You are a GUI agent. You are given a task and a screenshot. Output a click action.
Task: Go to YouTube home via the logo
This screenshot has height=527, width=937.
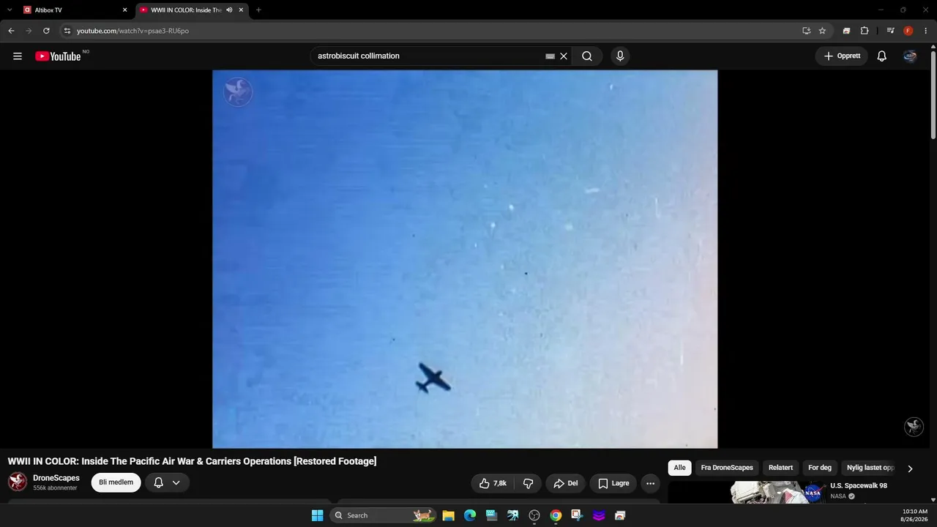[x=58, y=56]
